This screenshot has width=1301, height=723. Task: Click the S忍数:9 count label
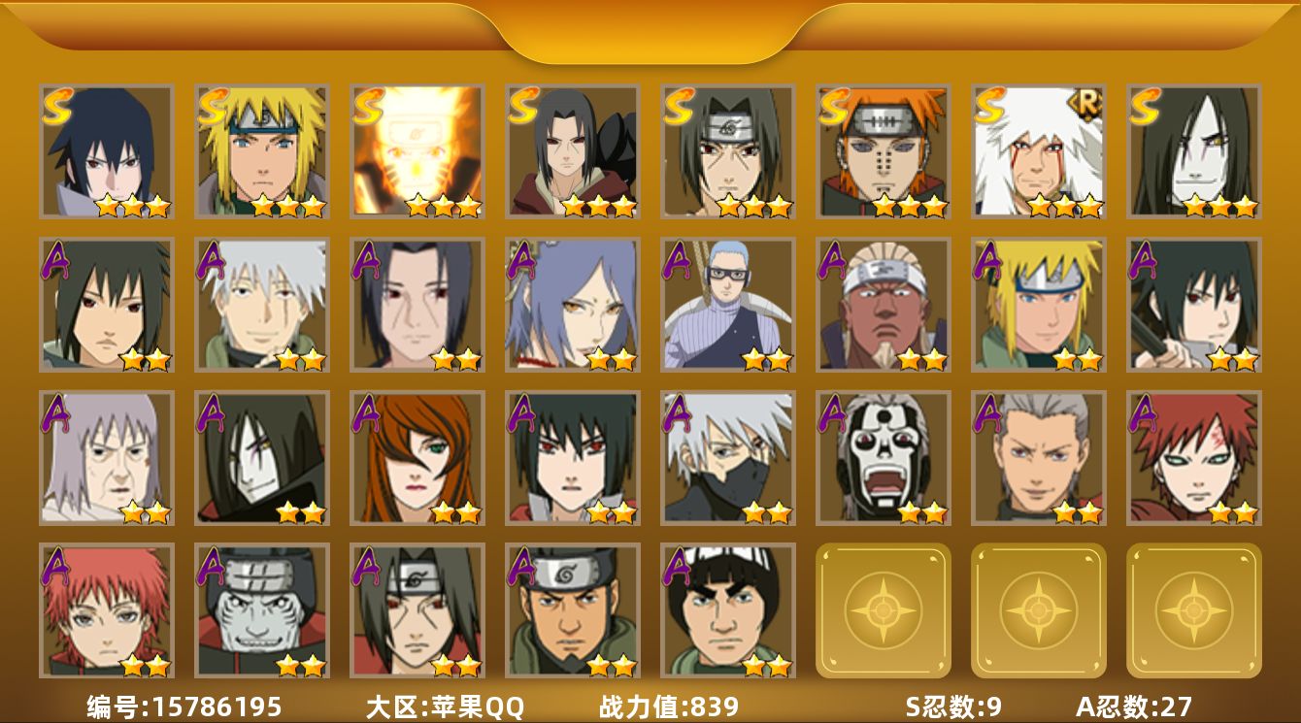click(953, 707)
